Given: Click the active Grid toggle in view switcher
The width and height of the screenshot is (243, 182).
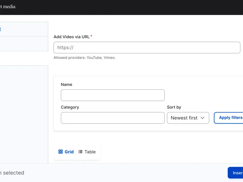Looking at the screenshot, I should [66, 152].
